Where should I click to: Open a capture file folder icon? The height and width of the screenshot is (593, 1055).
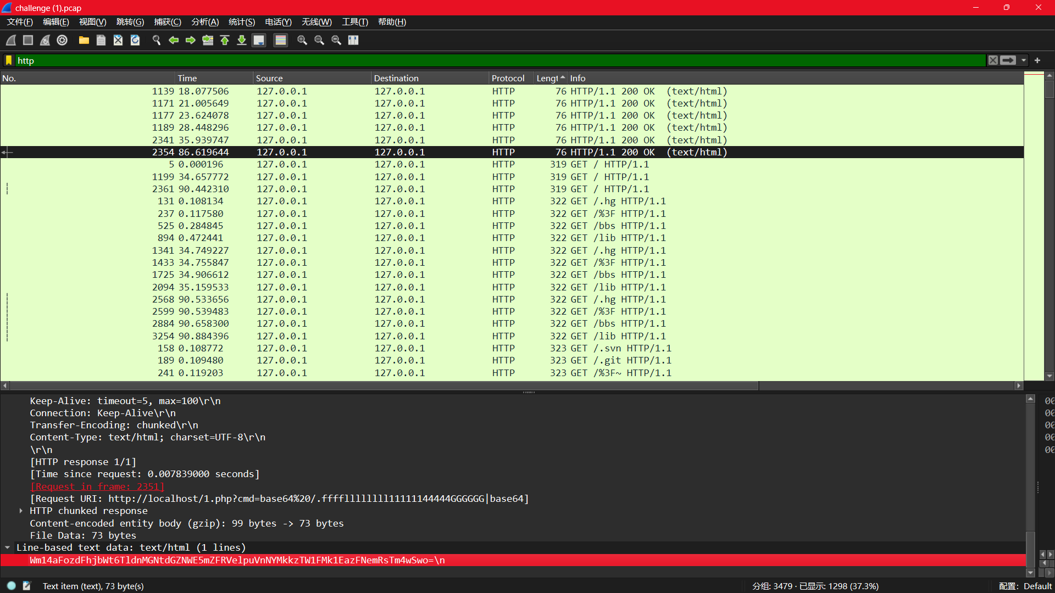[x=84, y=40]
